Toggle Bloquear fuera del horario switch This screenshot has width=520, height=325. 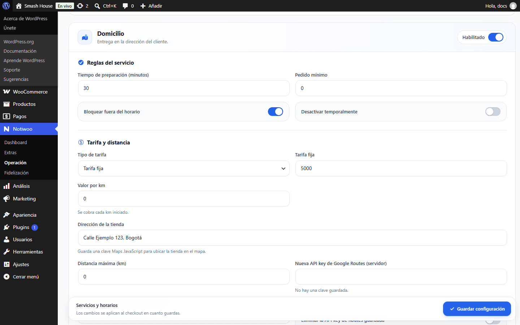(276, 112)
